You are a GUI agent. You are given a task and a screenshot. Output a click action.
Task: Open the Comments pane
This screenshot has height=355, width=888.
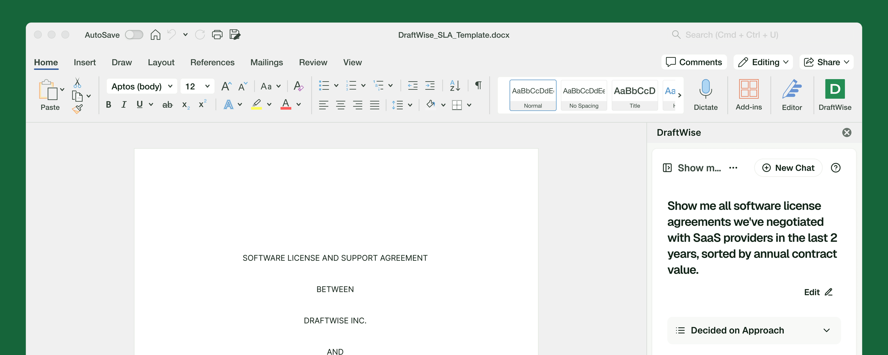(694, 62)
